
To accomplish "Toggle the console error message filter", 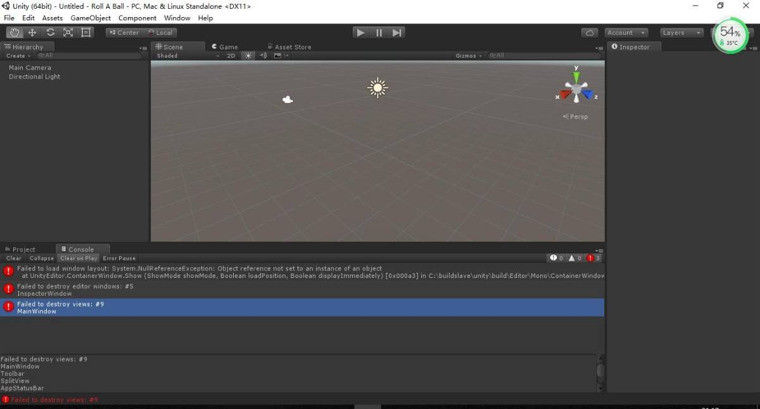I will click(x=593, y=258).
